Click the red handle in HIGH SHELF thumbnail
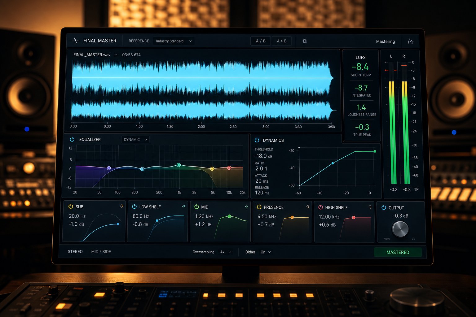Screen dimensions: 476x317 (354, 218)
